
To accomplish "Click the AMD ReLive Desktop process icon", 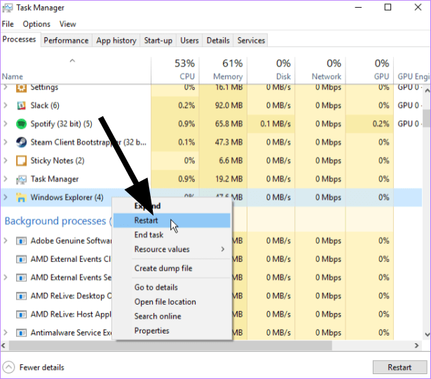I will 21,296.
